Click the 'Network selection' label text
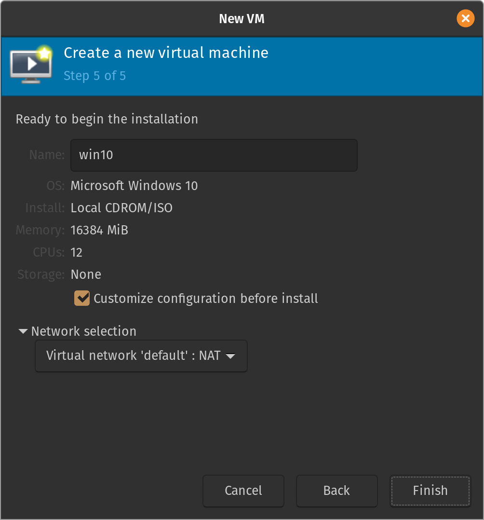The width and height of the screenshot is (484, 520). [x=83, y=331]
